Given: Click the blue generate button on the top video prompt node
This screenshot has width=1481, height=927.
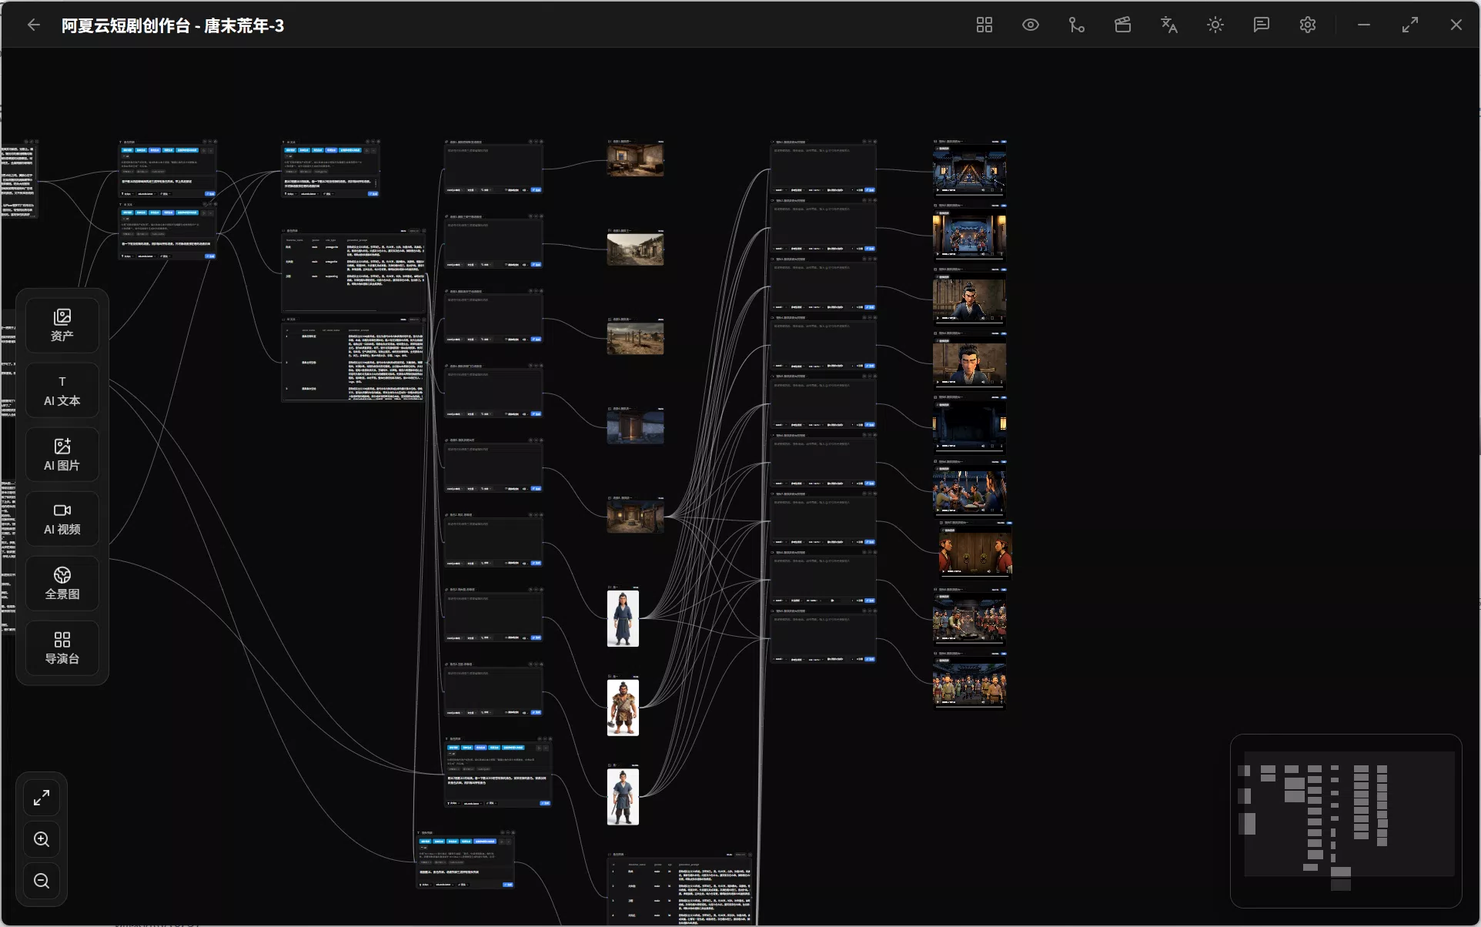Looking at the screenshot, I should (869, 189).
